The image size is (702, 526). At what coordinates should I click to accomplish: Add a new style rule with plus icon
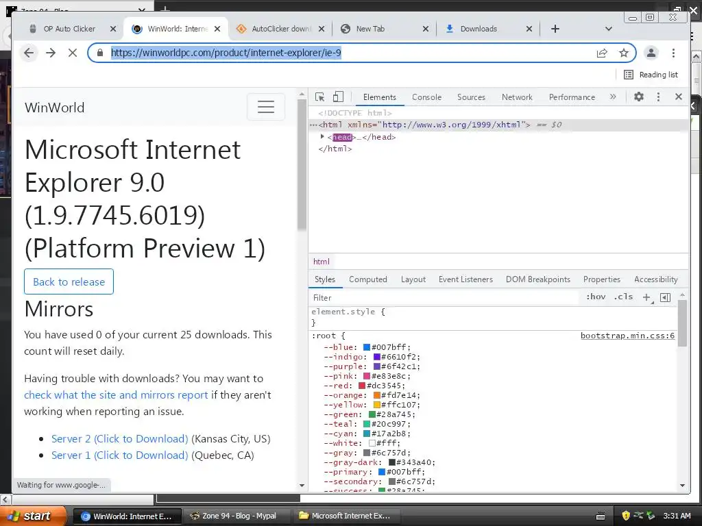[646, 297]
